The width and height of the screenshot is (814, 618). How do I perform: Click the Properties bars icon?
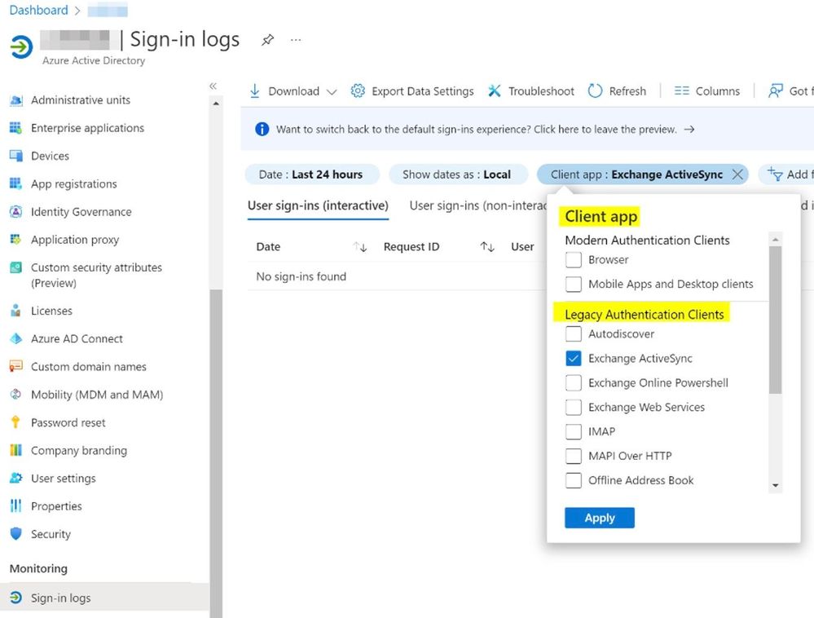coord(16,505)
